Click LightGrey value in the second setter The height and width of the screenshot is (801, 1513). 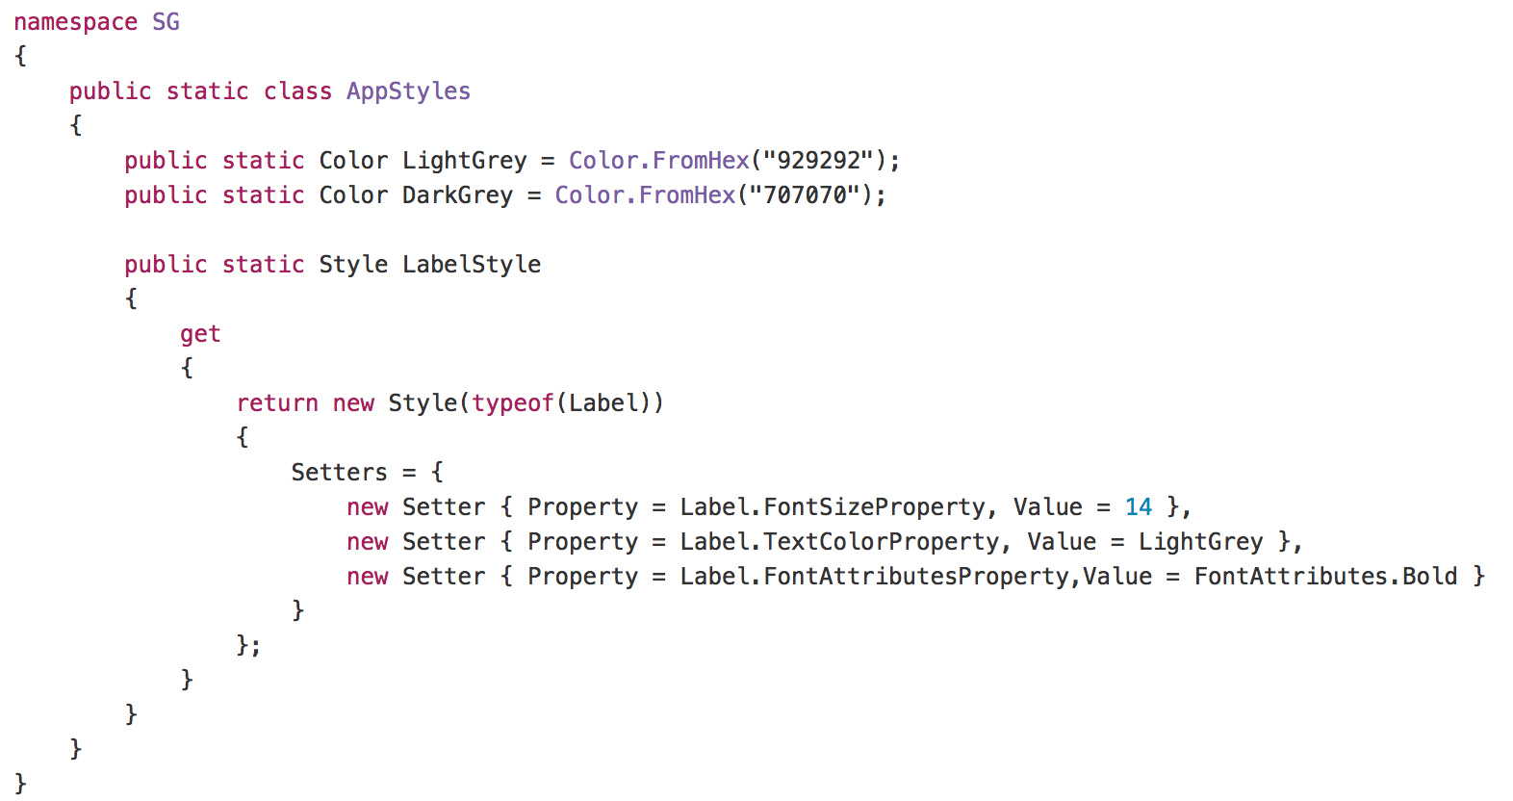(1200, 542)
